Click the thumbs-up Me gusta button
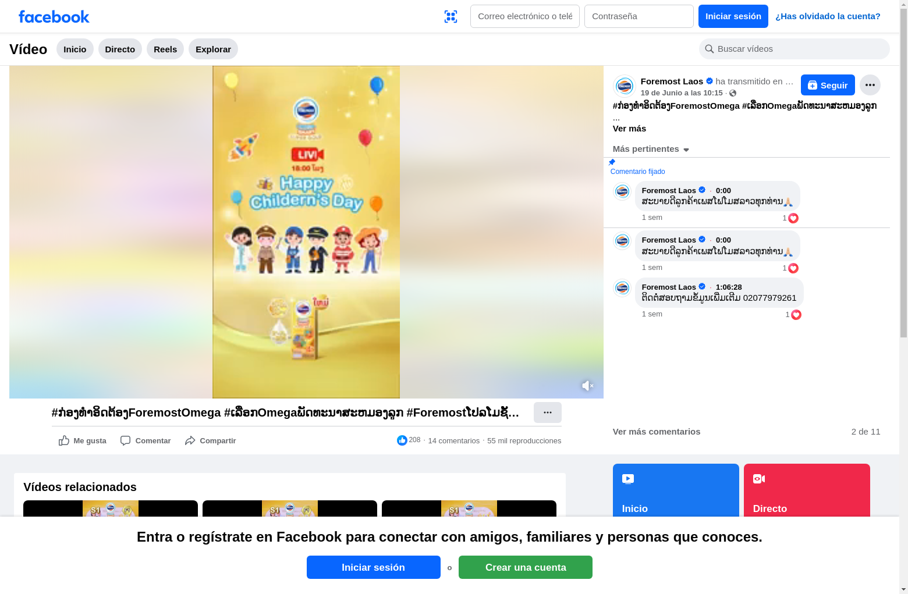Screen dimensions: 908x594 [x=82, y=440]
